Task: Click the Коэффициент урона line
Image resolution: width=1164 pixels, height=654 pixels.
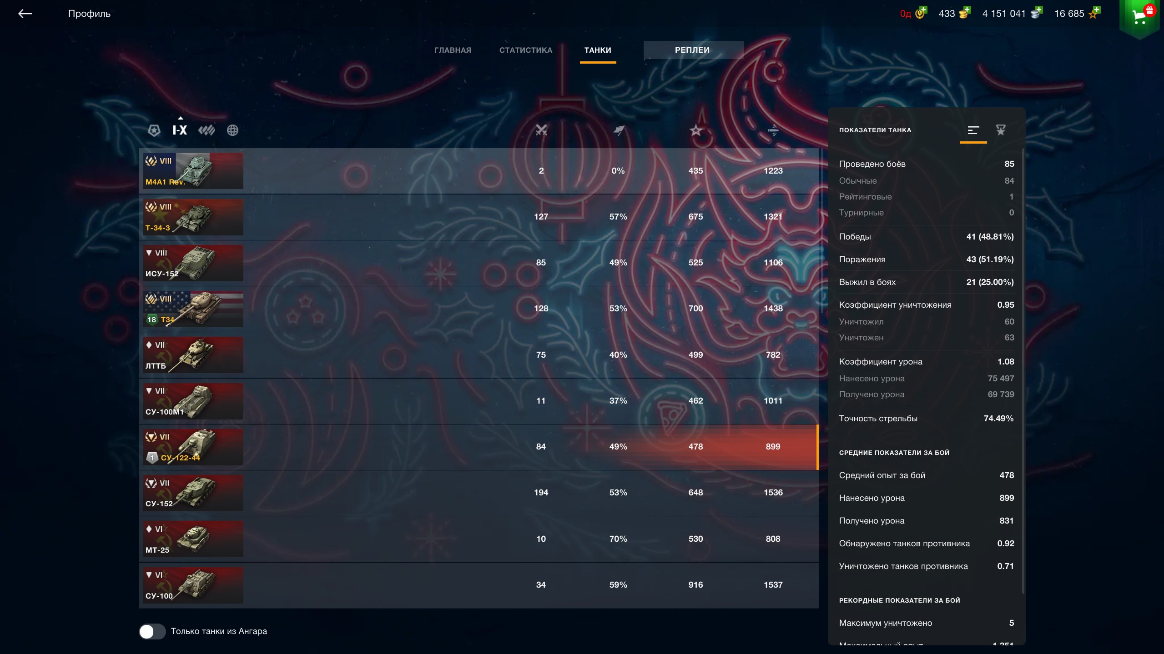Action: [927, 362]
